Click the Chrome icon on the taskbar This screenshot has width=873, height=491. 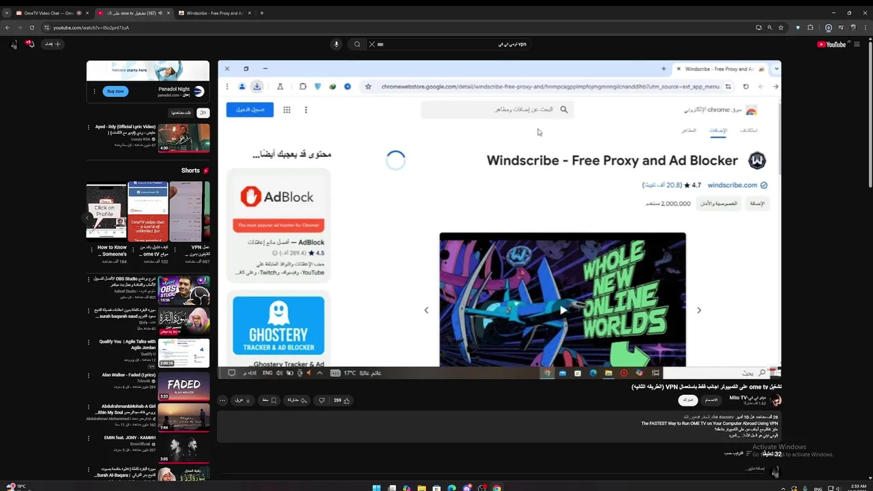pyautogui.click(x=497, y=488)
